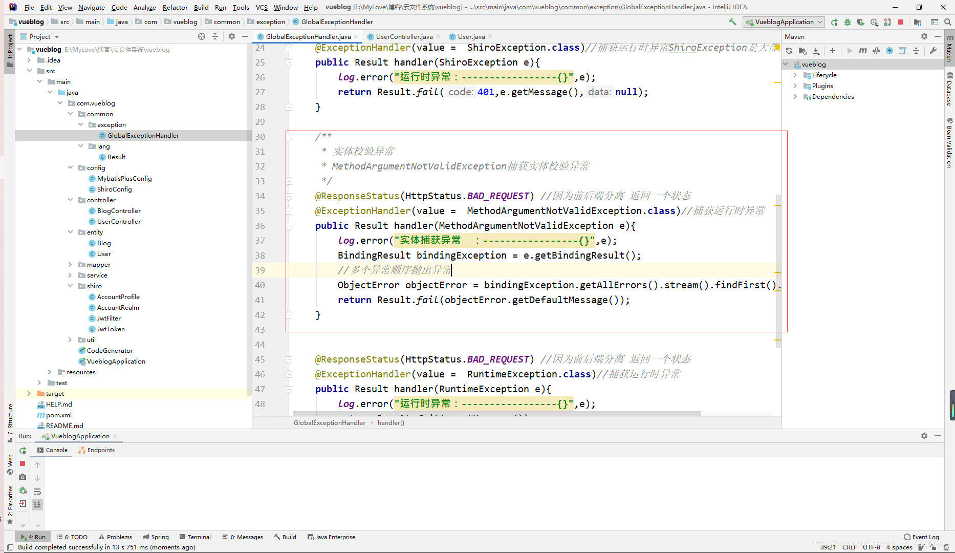The image size is (955, 553).
Task: Reimport all Maven projects
Action: click(789, 51)
